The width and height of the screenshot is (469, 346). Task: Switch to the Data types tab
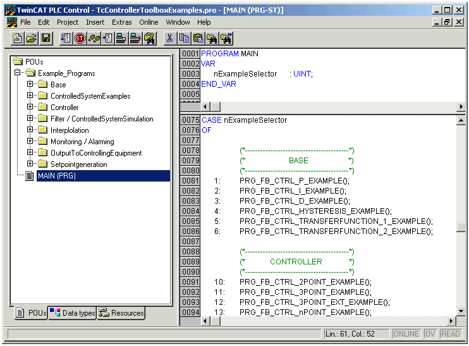pyautogui.click(x=72, y=313)
